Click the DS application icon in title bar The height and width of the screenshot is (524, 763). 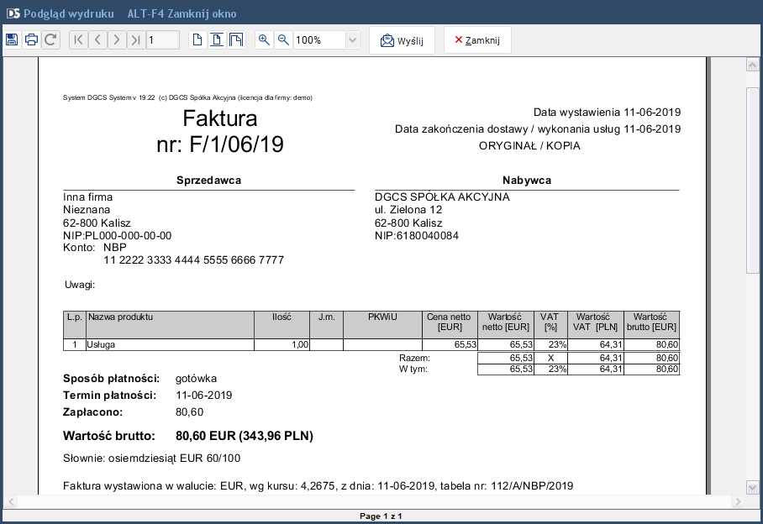click(13, 13)
